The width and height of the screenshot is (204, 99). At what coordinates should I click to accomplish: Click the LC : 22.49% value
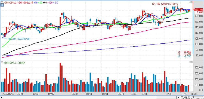[184, 54]
